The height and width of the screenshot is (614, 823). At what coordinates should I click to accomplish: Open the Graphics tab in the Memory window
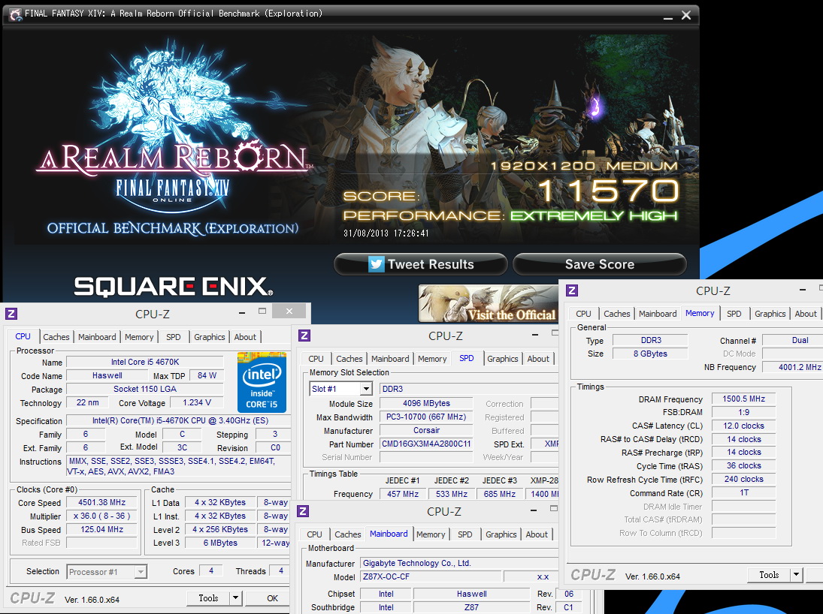click(770, 314)
